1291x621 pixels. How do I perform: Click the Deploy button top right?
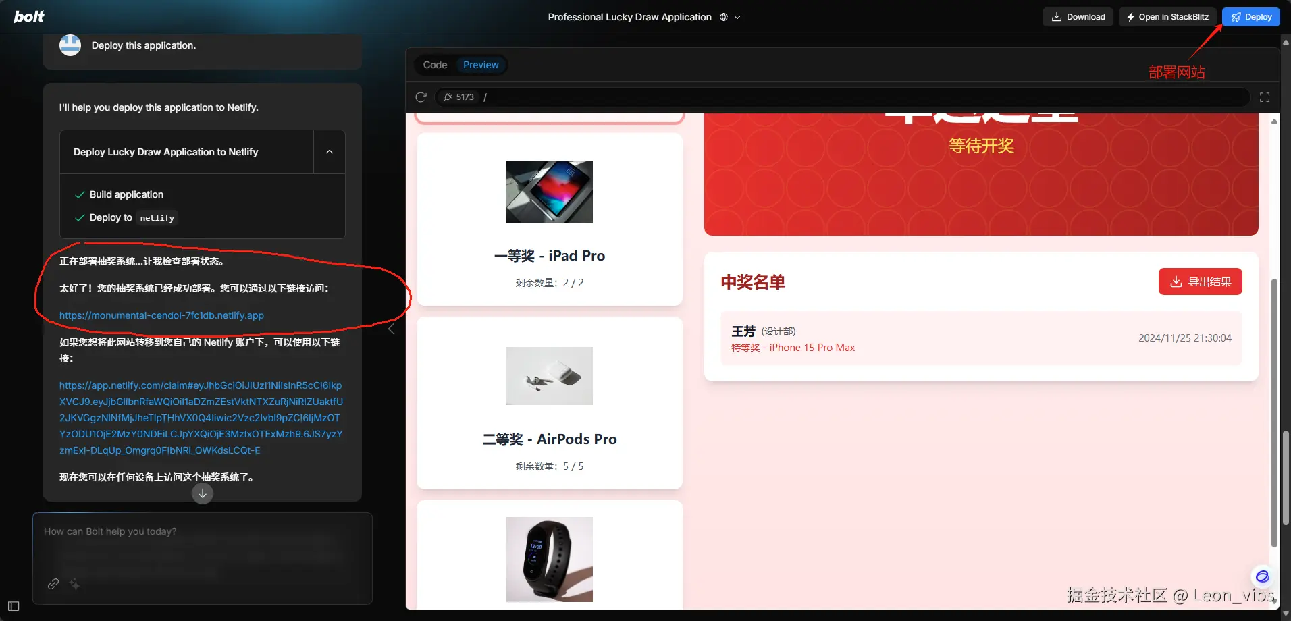point(1250,16)
